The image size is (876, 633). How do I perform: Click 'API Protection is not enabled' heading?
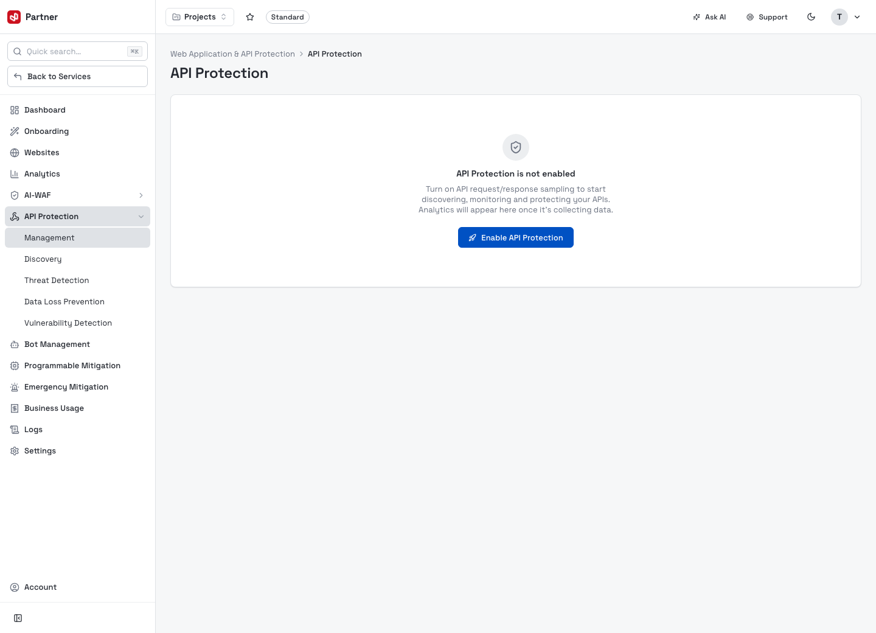click(x=516, y=174)
